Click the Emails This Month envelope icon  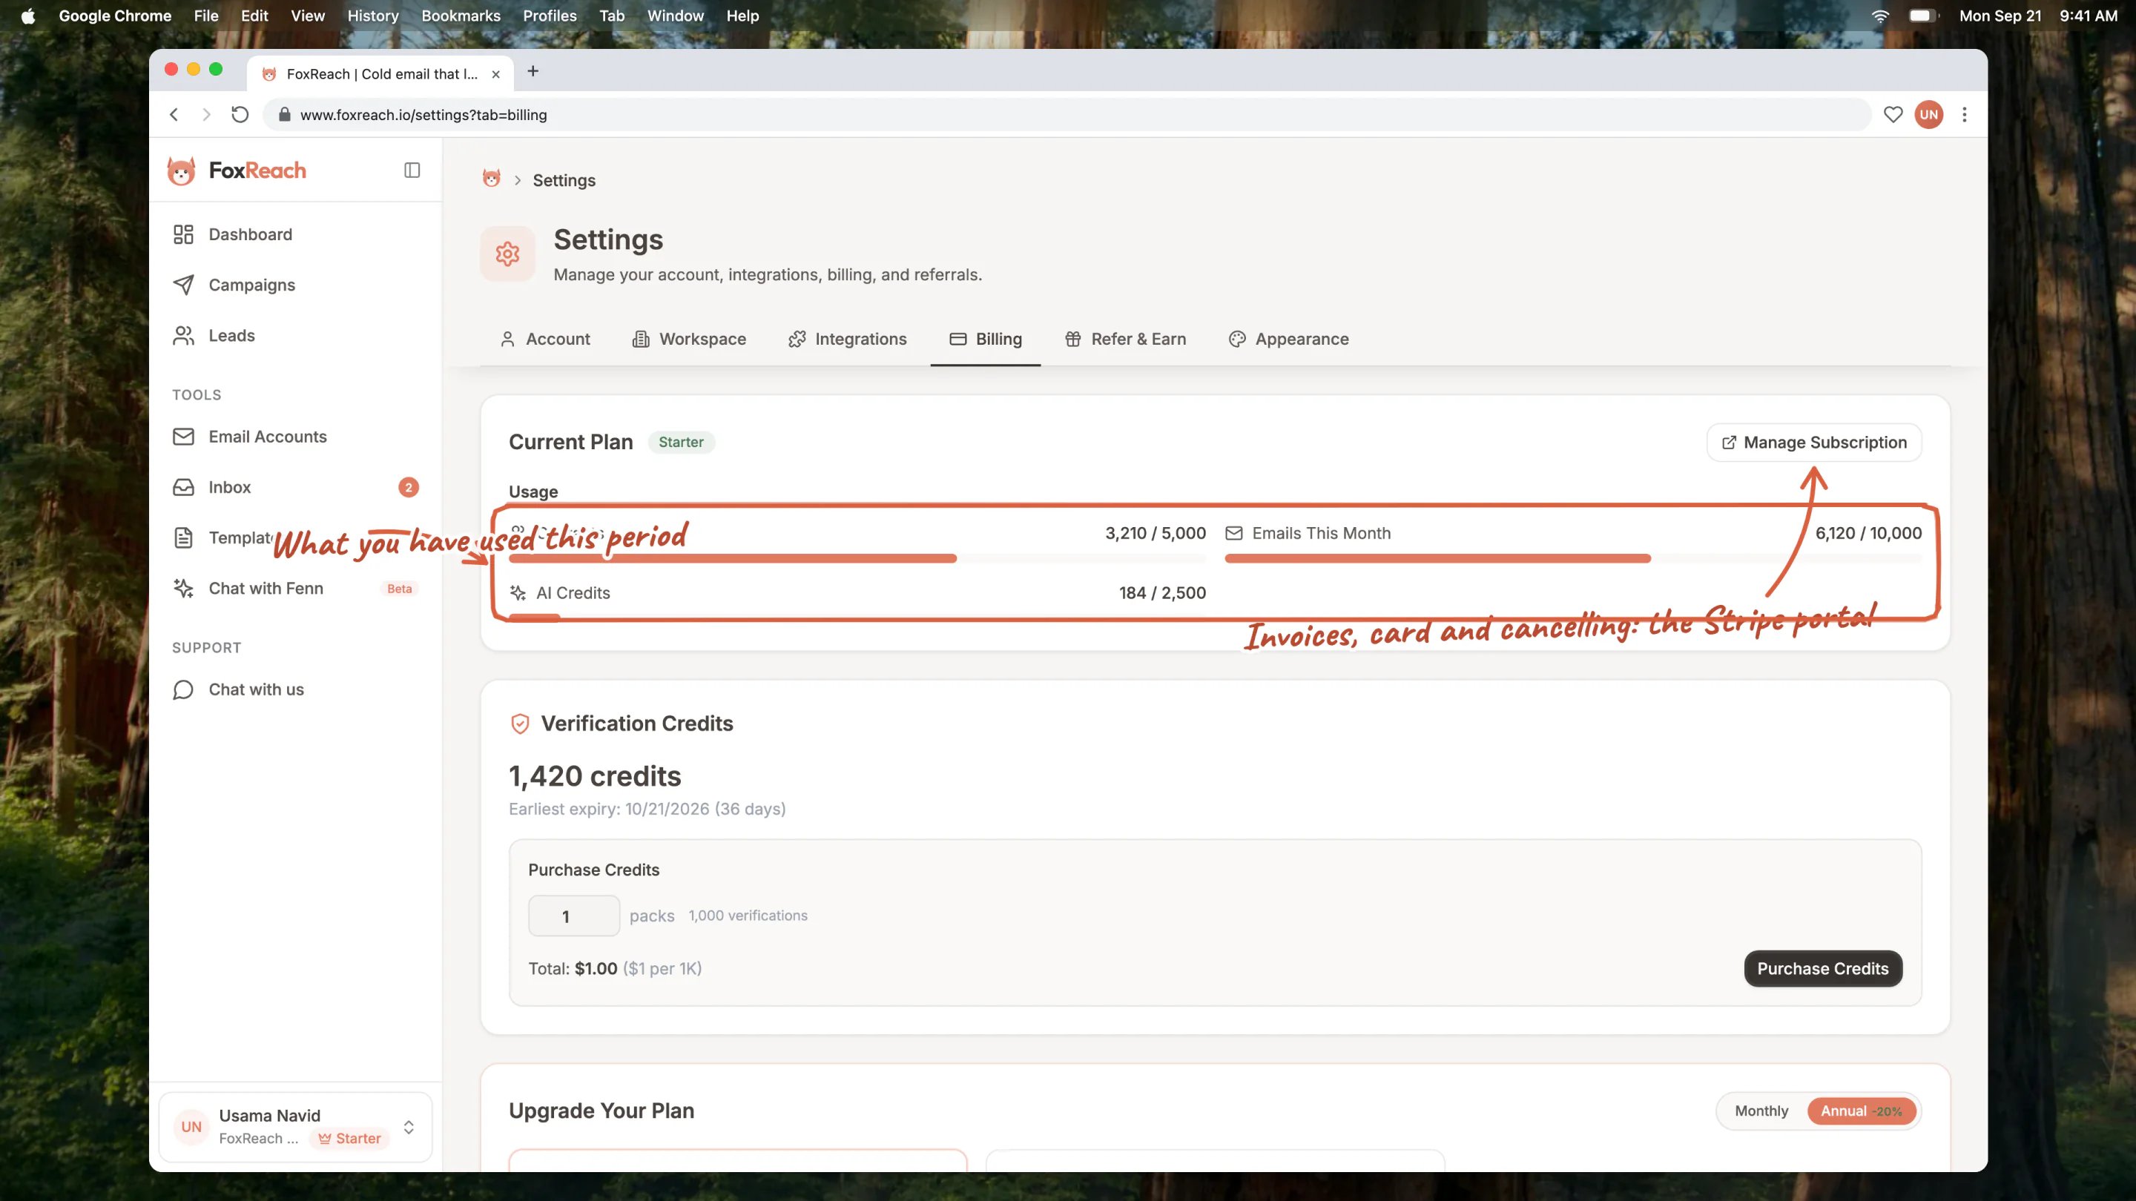[x=1234, y=534]
